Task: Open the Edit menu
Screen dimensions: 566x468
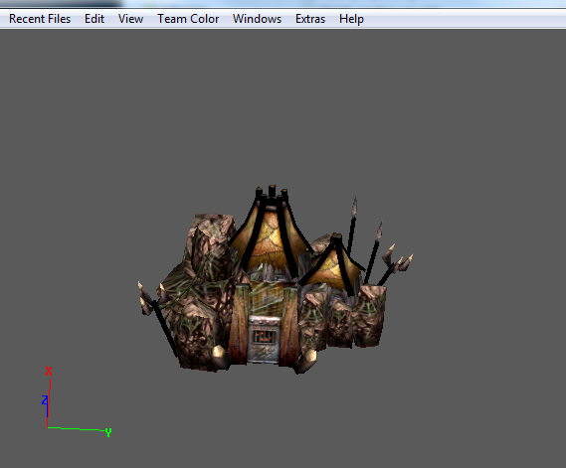Action: tap(94, 19)
